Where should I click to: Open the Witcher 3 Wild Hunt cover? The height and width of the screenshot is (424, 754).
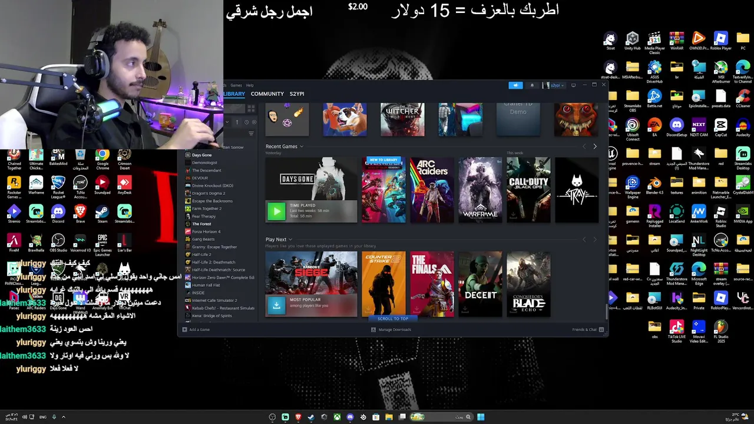click(x=402, y=120)
